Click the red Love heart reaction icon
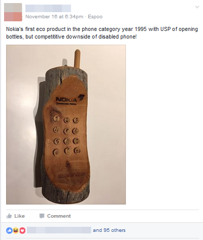 point(22,230)
